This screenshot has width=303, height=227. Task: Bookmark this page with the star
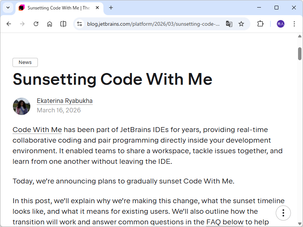point(241,24)
